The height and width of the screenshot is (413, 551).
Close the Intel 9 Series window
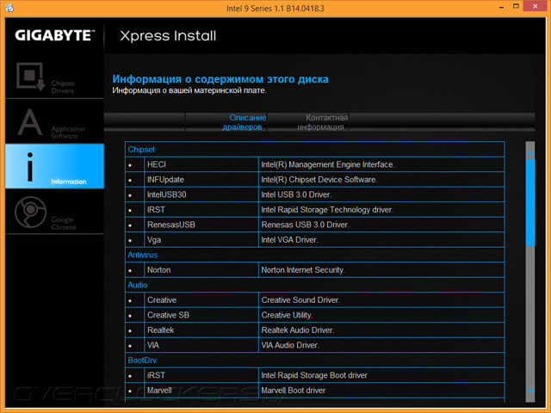pos(536,6)
